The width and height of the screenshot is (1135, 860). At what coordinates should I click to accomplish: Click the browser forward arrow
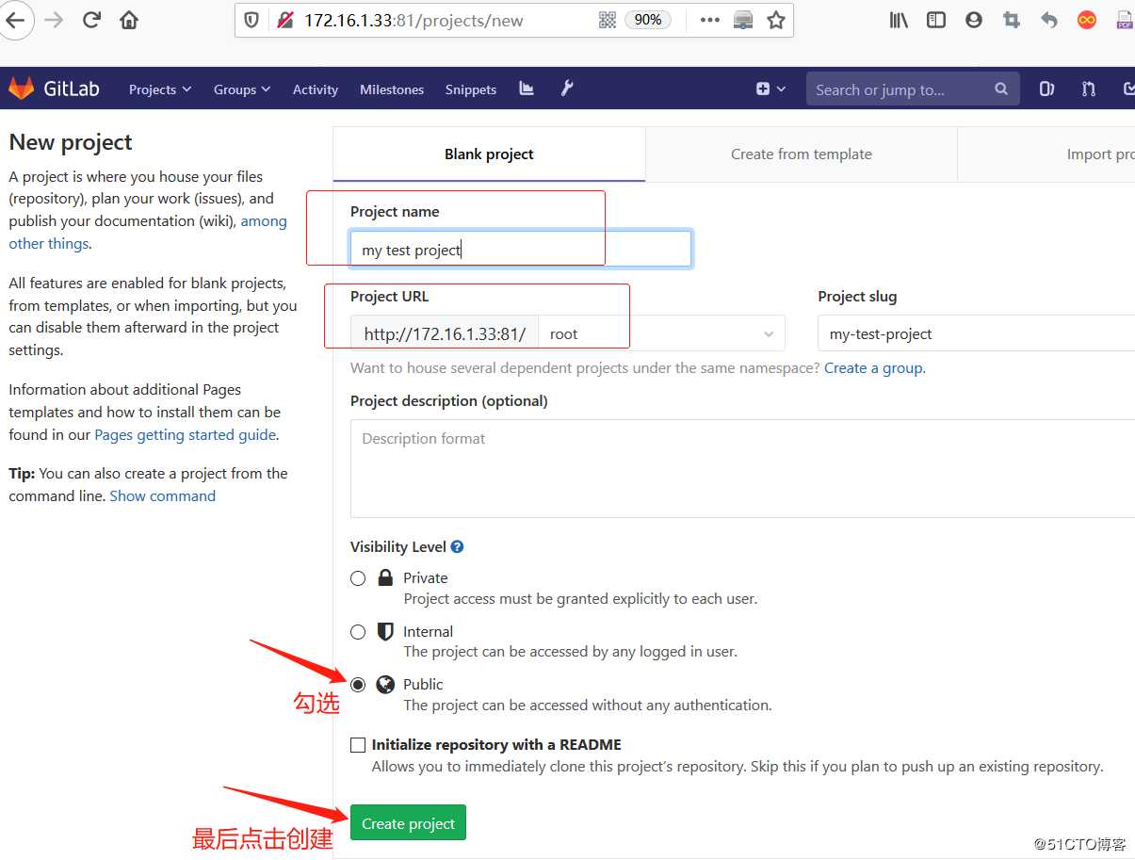(x=54, y=20)
